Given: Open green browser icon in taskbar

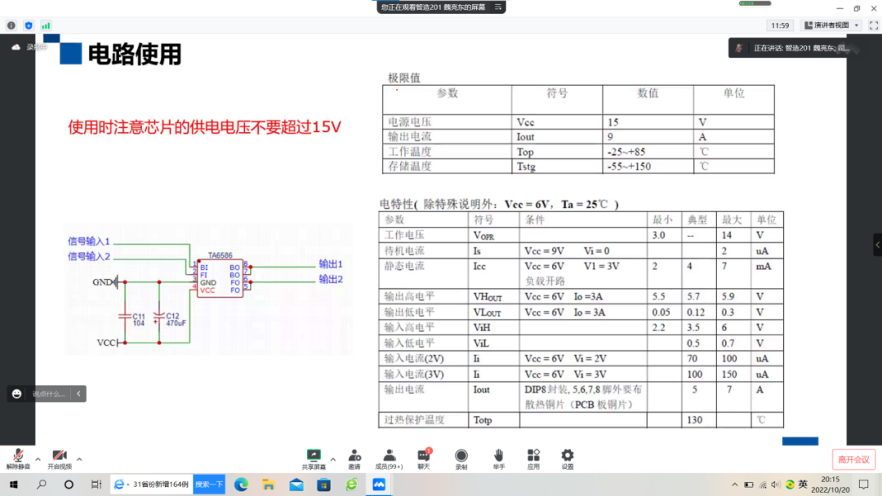Looking at the screenshot, I should [351, 485].
